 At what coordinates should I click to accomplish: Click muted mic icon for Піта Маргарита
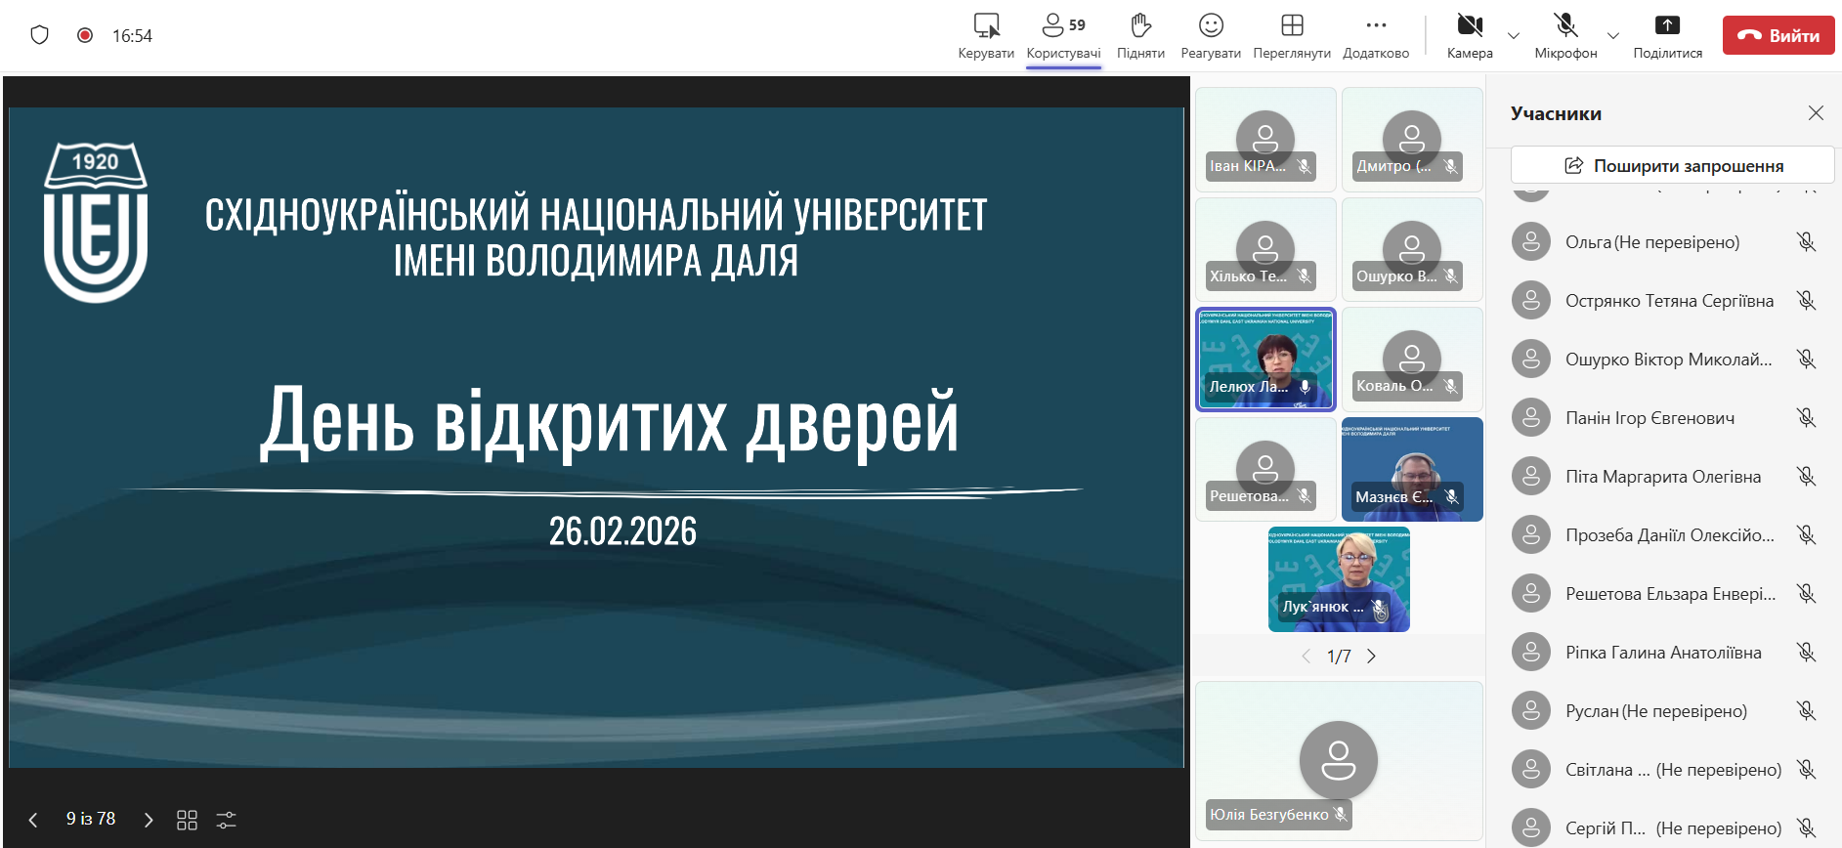(x=1806, y=477)
